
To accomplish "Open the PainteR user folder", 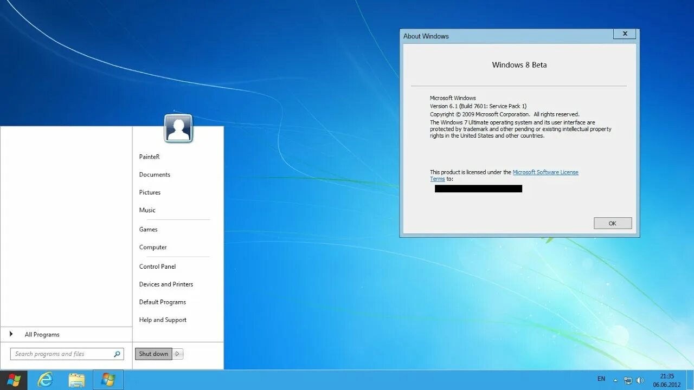I will pyautogui.click(x=149, y=157).
